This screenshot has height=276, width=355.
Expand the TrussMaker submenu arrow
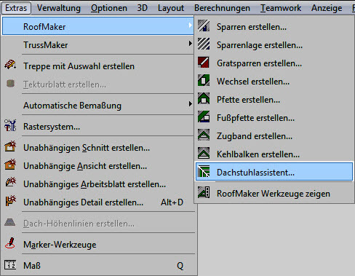[x=190, y=44]
